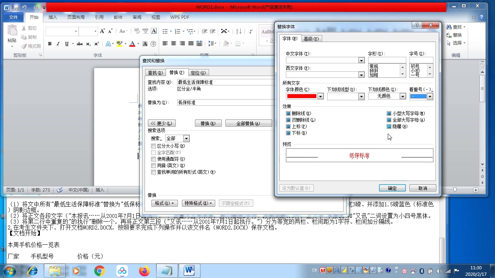The width and height of the screenshot is (495, 278).
Task: Enable the 删除线 effect checkbox
Action: coord(288,113)
